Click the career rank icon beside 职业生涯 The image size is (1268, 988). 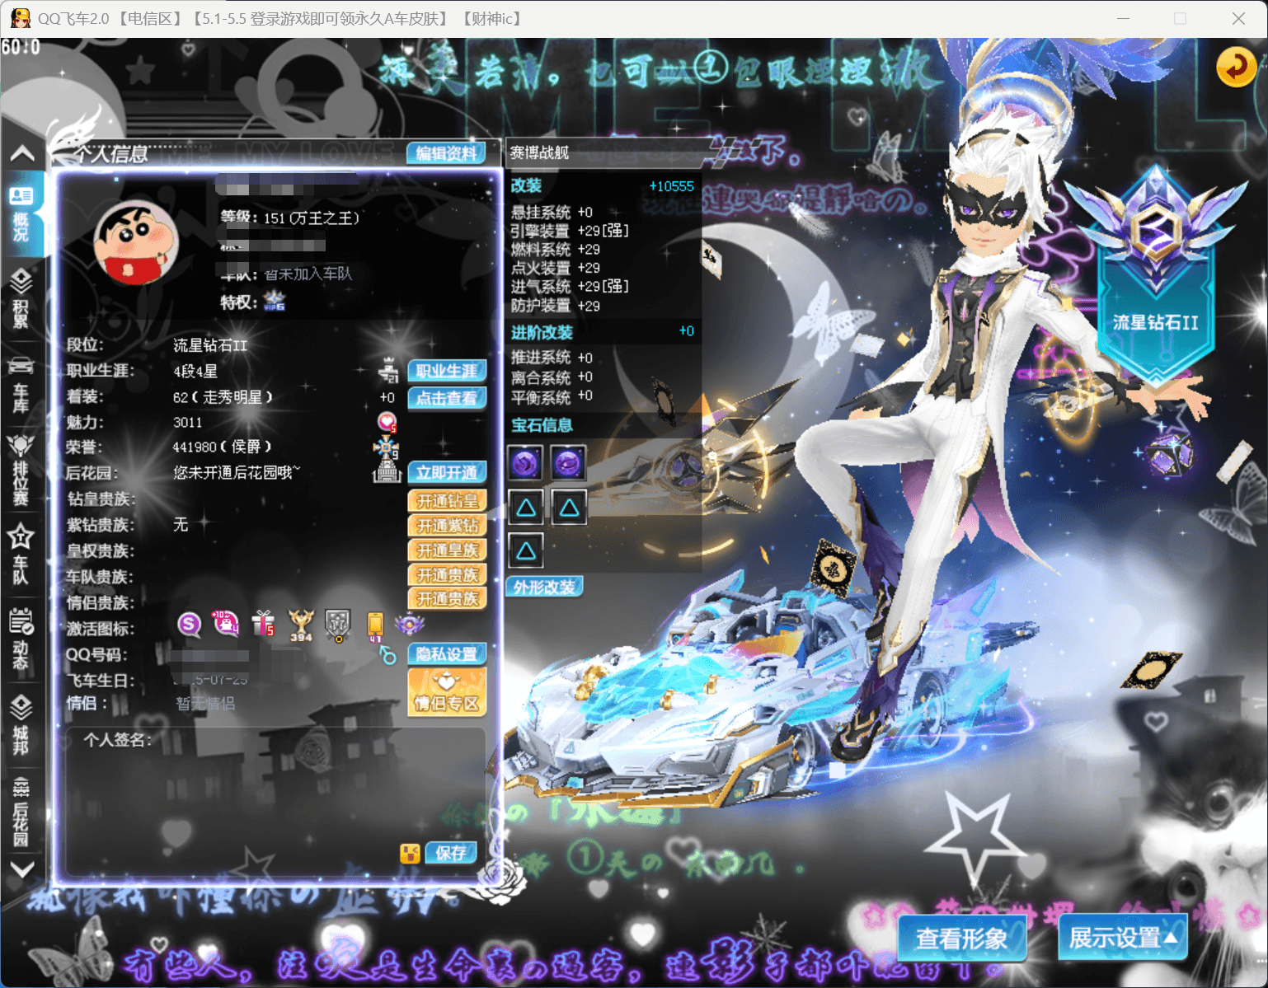point(388,371)
